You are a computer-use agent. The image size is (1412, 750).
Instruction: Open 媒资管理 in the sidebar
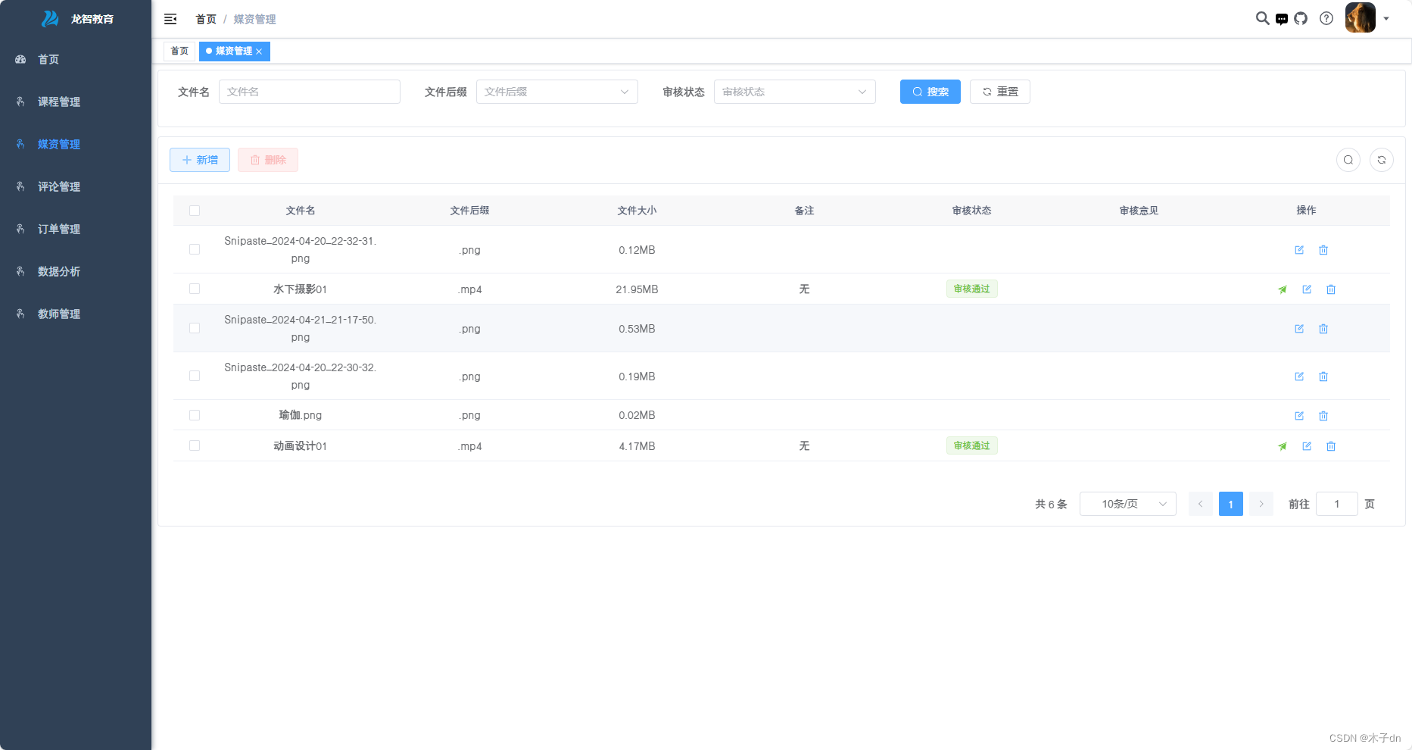tap(76, 144)
